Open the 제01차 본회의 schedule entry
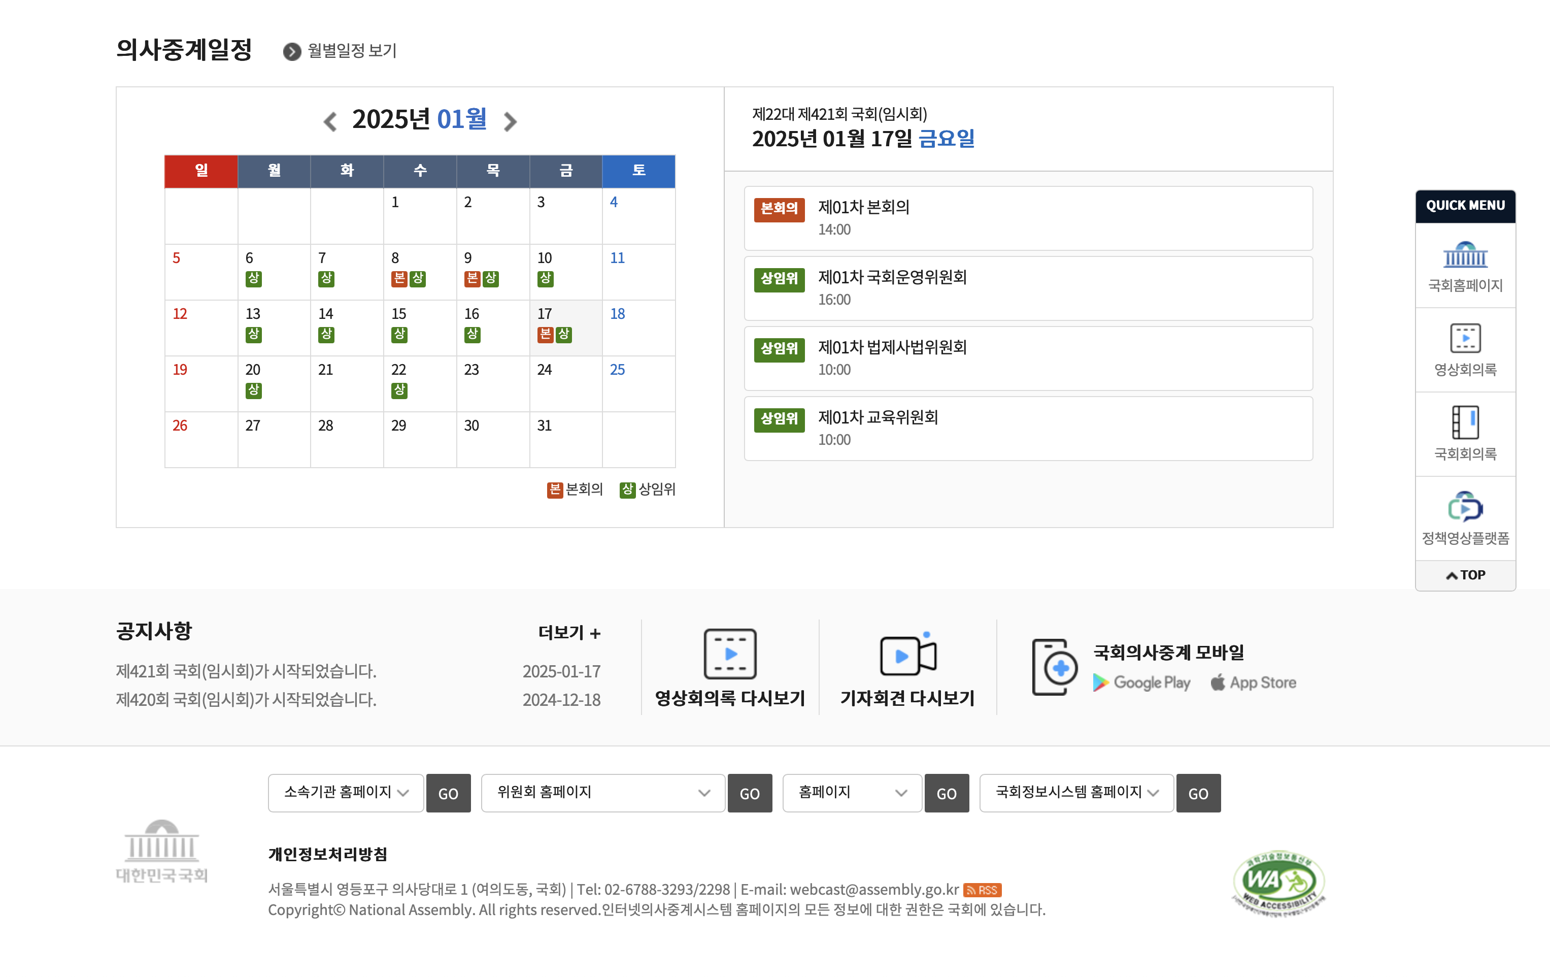This screenshot has height=977, width=1550. pyautogui.click(x=863, y=207)
